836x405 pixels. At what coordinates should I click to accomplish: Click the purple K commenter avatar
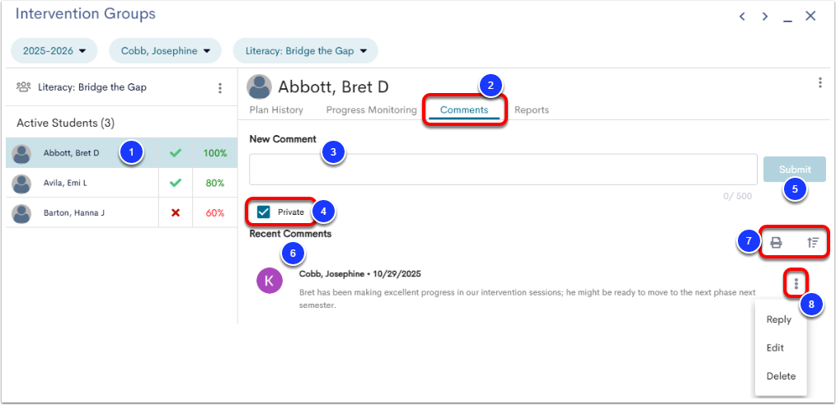click(x=269, y=281)
